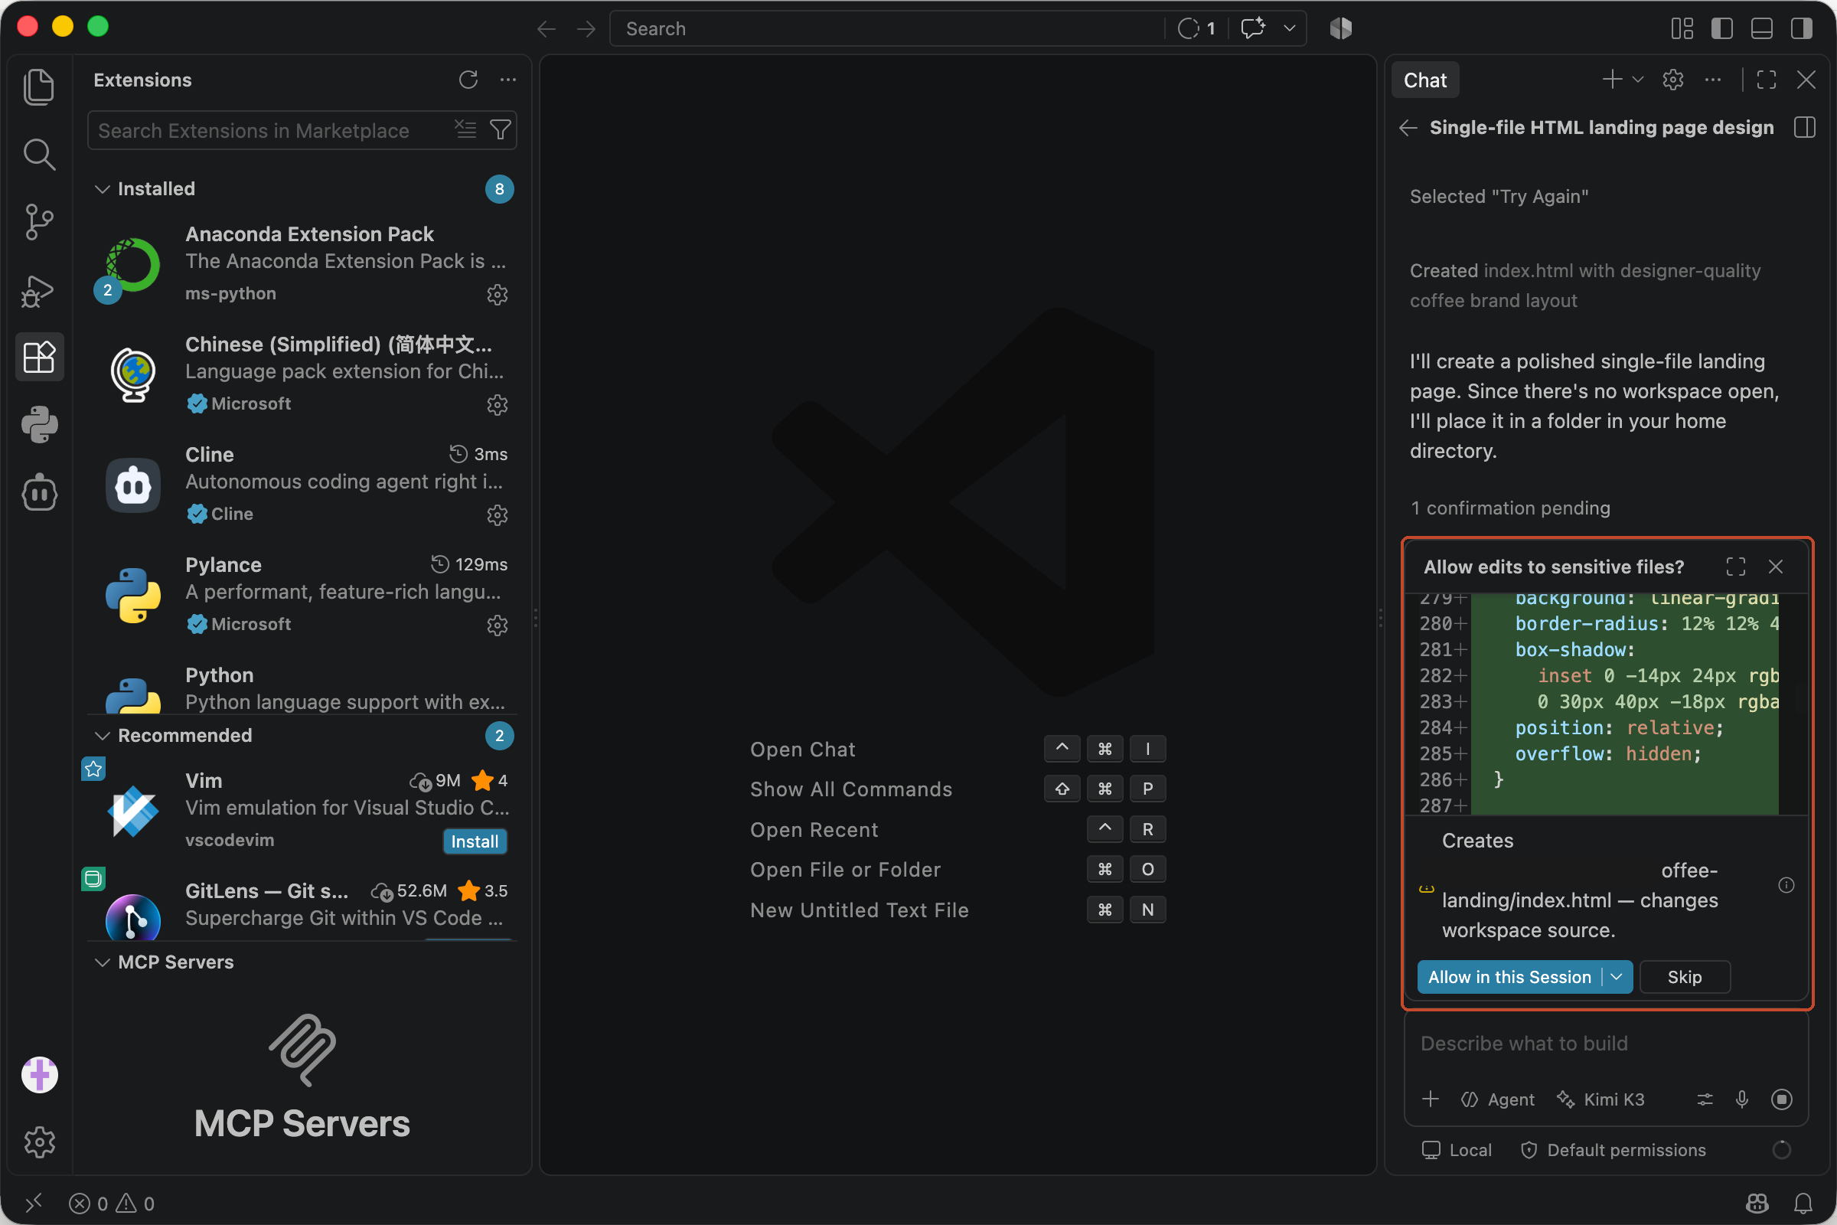The height and width of the screenshot is (1225, 1837).
Task: Open manage gear for Anaconda Extension Pack
Action: click(x=498, y=295)
